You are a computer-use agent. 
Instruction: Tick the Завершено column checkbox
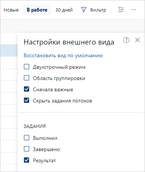tap(27, 149)
